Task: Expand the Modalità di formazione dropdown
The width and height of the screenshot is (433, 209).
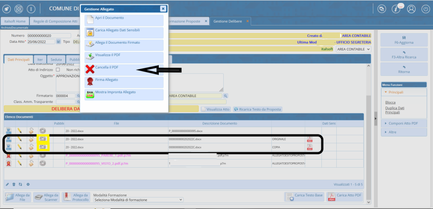Action: point(139,199)
